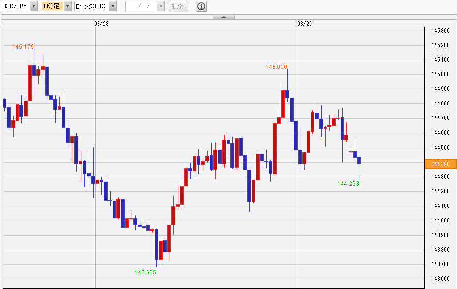Click the 143.700 axis value
The height and width of the screenshot is (289, 457).
pos(441,264)
